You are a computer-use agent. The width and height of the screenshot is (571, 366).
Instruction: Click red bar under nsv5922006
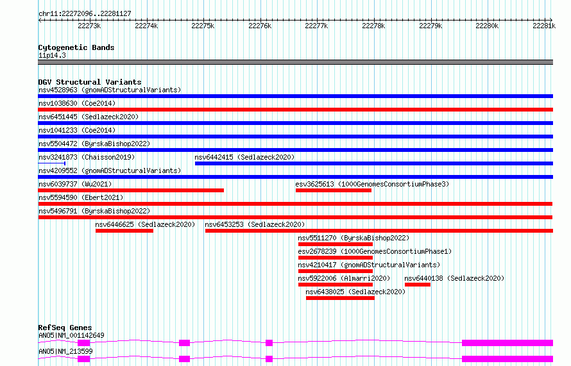coord(336,285)
